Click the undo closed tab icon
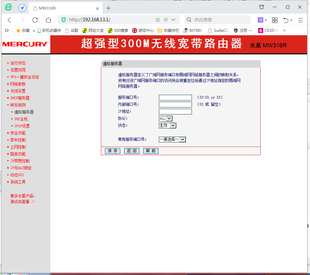Screen dimensions: 310x275 (x=286, y=20)
